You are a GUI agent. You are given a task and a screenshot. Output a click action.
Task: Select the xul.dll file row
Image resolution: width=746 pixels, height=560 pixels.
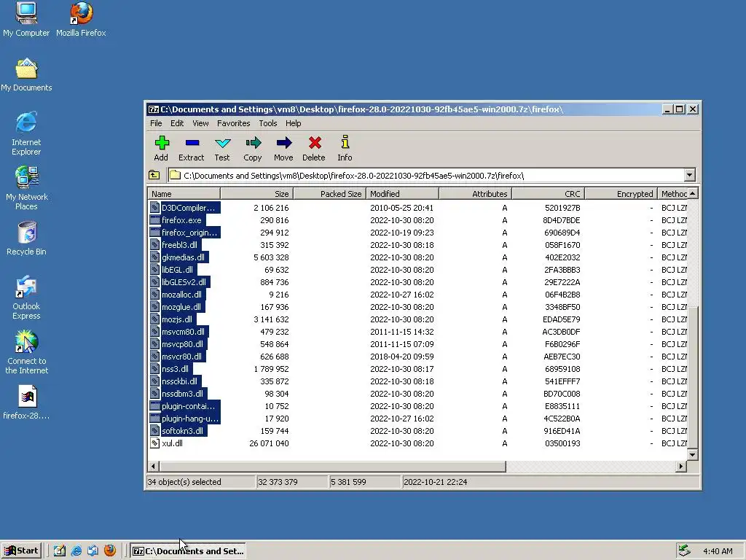click(x=418, y=443)
